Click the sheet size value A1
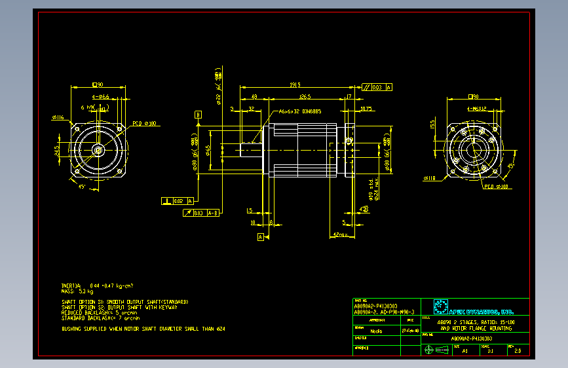The height and width of the screenshot is (368, 568). point(465,351)
